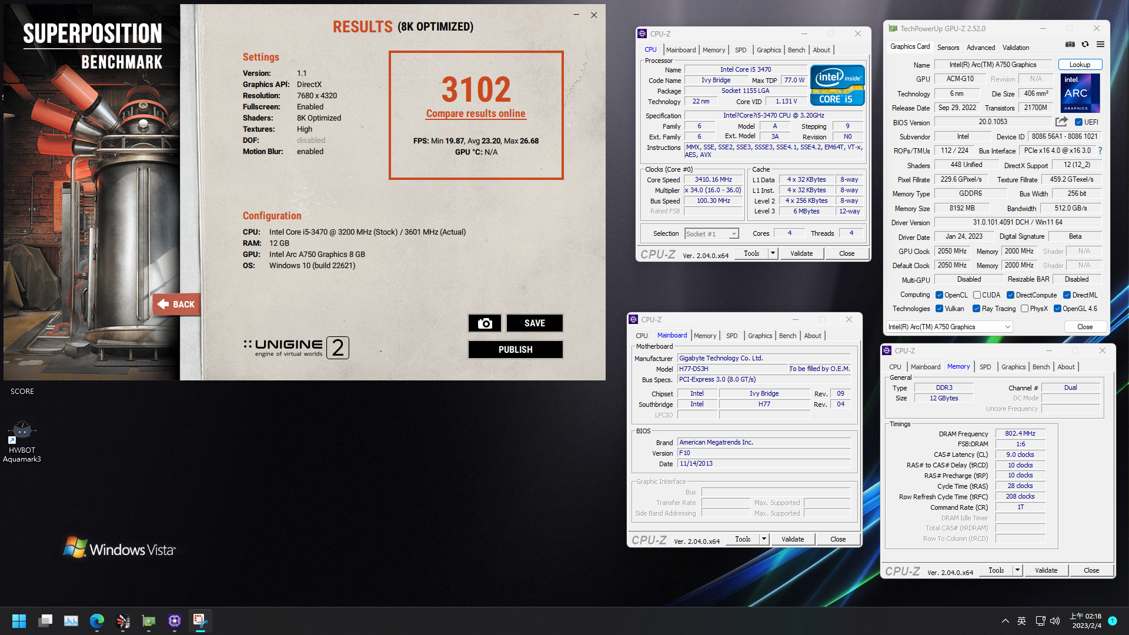Toggle the OpenCL checkbox in GPU-Z

point(939,295)
